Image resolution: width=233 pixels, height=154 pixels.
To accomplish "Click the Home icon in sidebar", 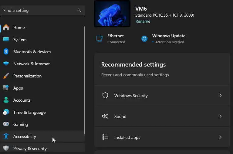I will click(x=6, y=28).
